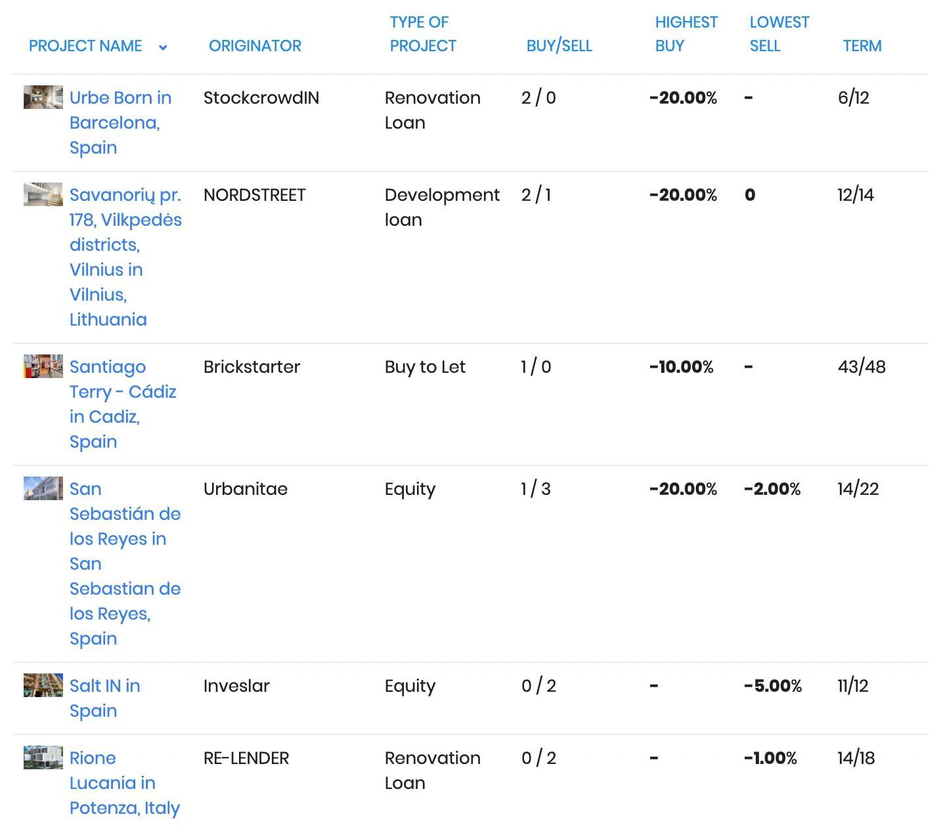Click -20.00% highest buy in NORDSTREET row
The height and width of the screenshot is (829, 941).
coord(683,195)
